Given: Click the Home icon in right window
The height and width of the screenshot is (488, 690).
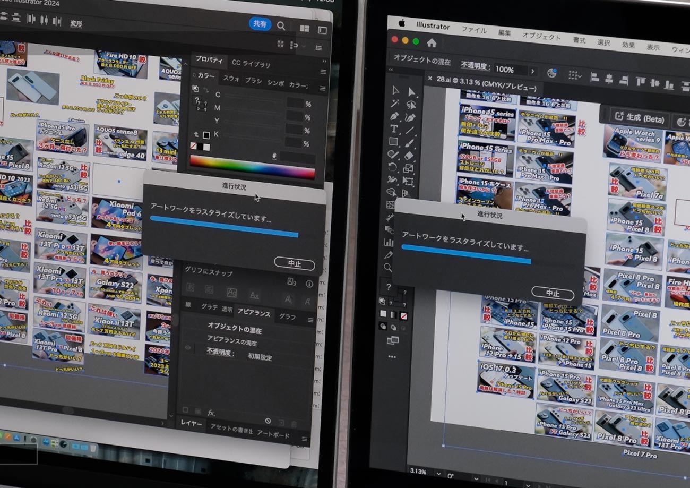Looking at the screenshot, I should (x=432, y=43).
